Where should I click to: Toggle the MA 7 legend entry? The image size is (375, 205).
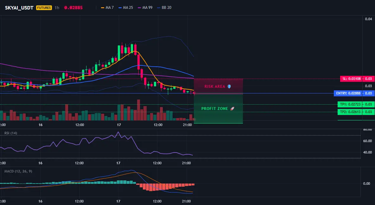pos(107,8)
